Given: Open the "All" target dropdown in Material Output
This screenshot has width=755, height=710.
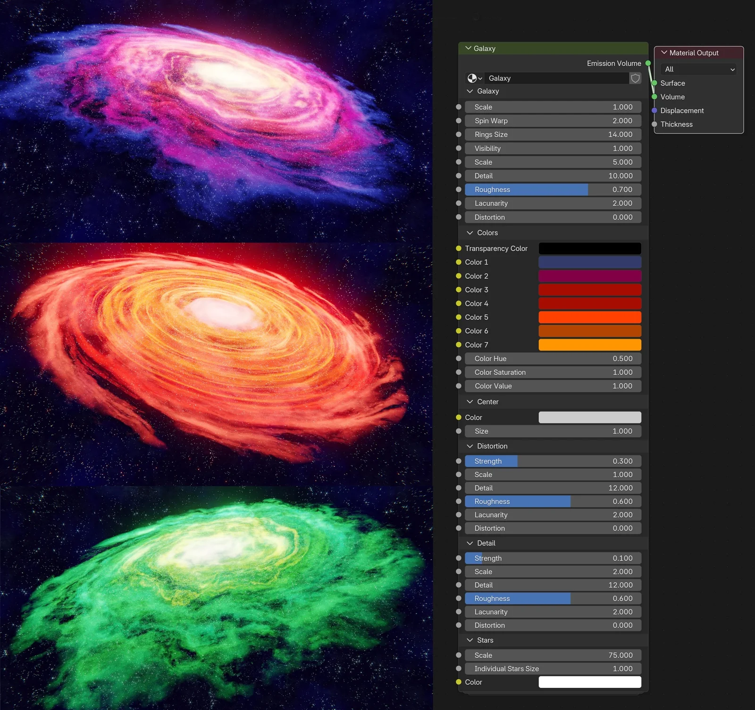Looking at the screenshot, I should coord(698,69).
